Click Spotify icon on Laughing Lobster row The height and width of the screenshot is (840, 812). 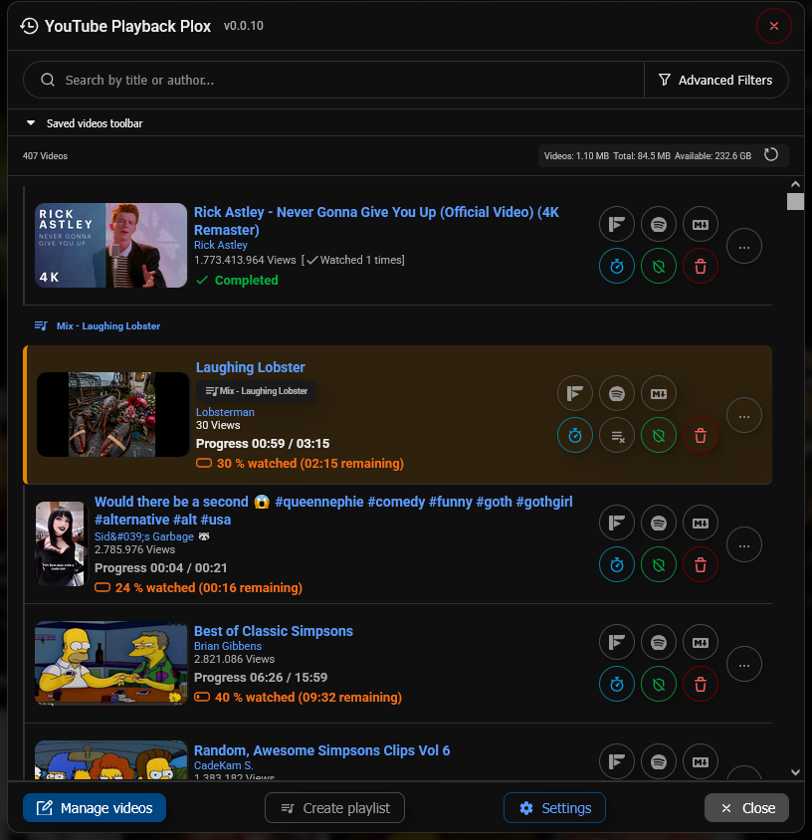pos(617,393)
